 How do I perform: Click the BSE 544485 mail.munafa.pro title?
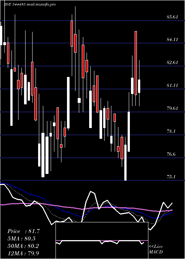point(30,4)
